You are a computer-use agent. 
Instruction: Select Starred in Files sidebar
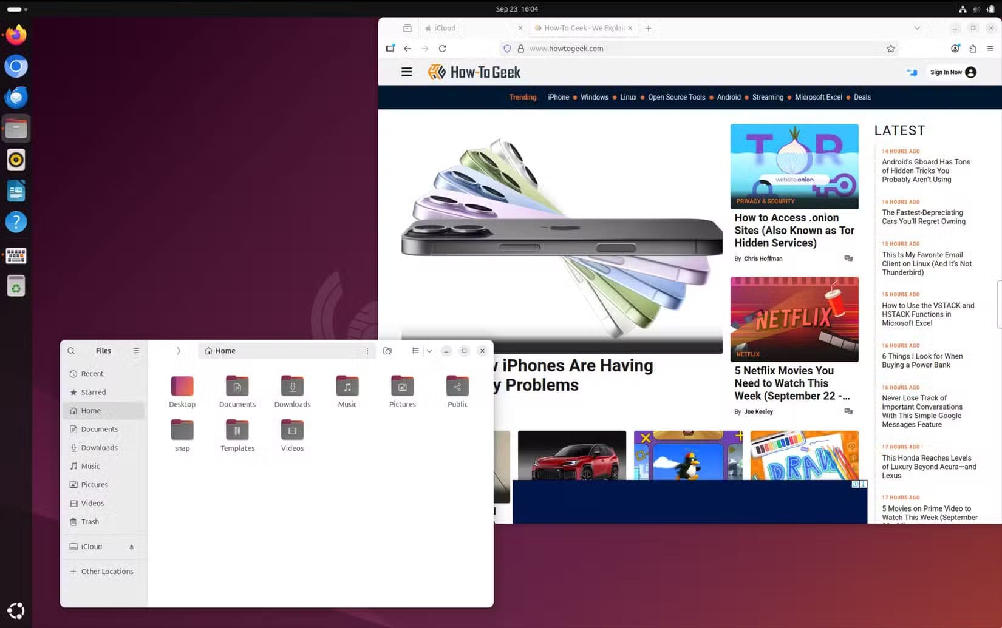click(x=104, y=392)
